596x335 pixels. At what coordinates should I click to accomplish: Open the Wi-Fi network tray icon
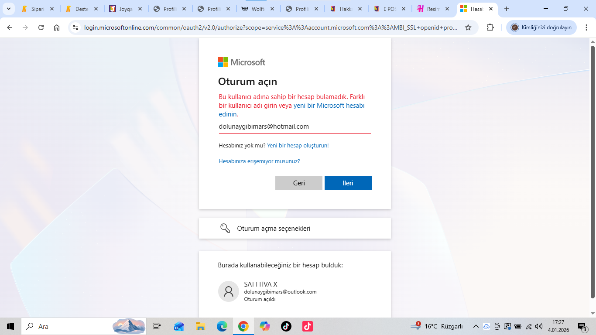click(529, 326)
